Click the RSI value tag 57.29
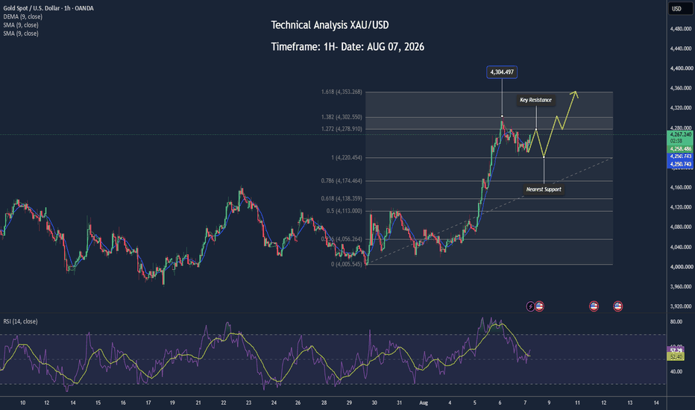The image size is (695, 410). tap(676, 350)
